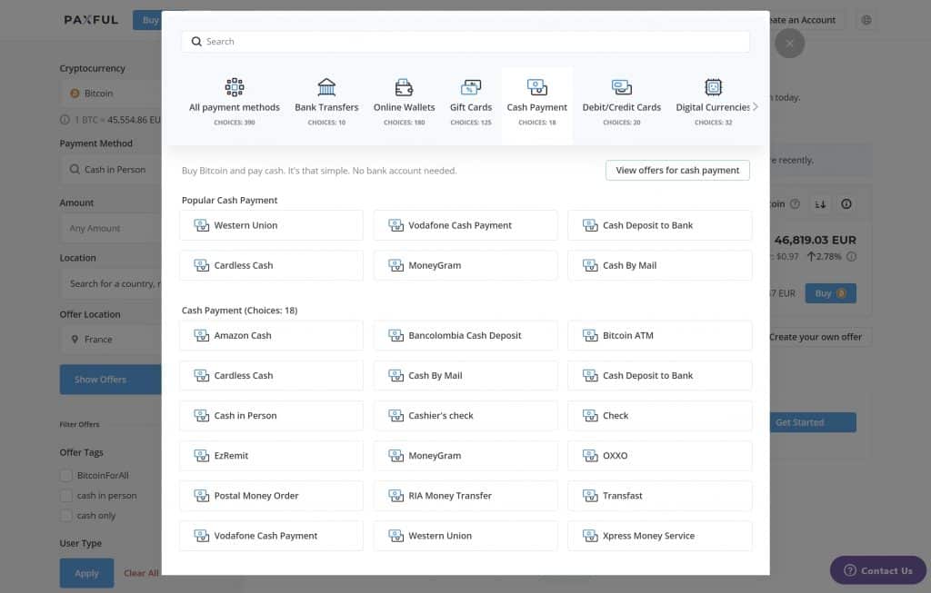Enable the BitcoinForAll offer tag checkbox

point(65,475)
